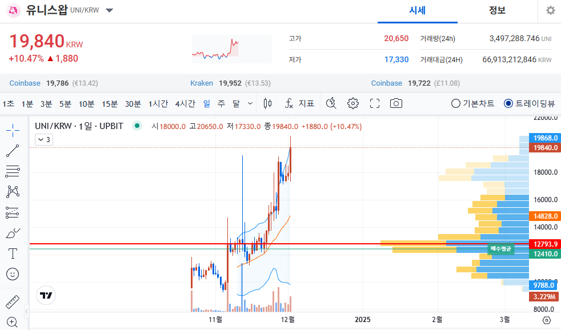Open candlestick chart type selector

[267, 103]
